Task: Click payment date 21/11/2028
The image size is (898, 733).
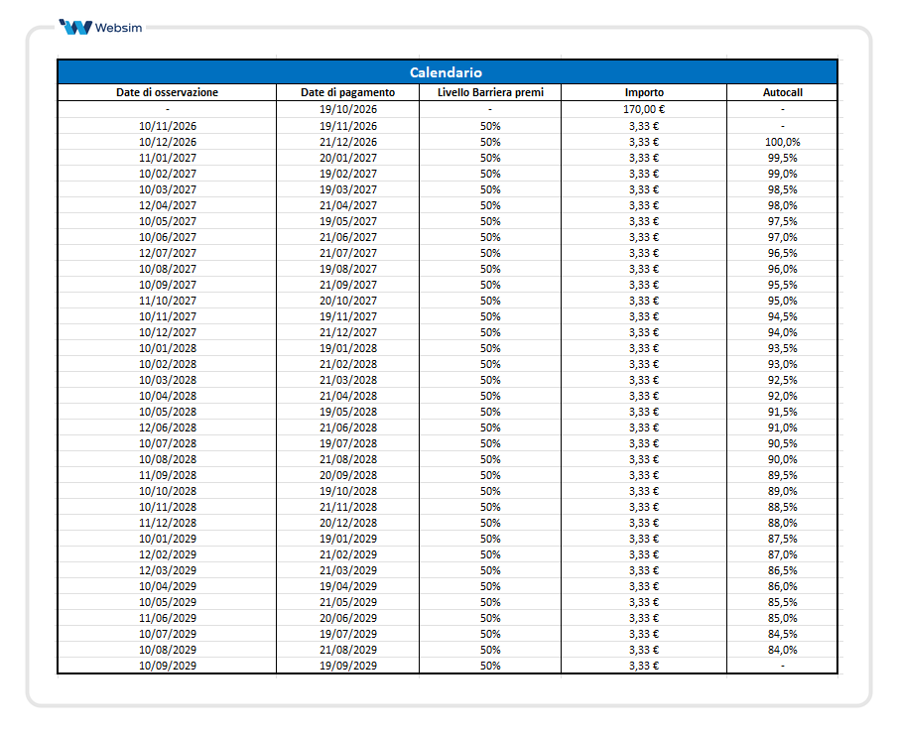Action: pos(348,507)
